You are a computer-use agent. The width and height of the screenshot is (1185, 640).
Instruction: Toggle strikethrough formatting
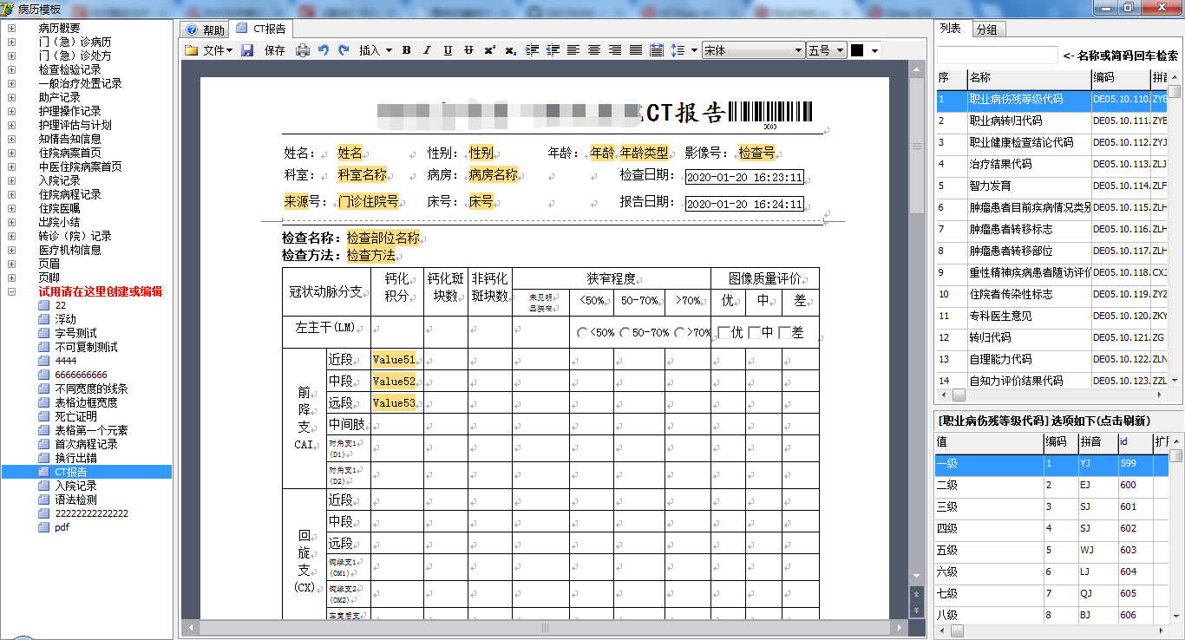click(x=468, y=50)
